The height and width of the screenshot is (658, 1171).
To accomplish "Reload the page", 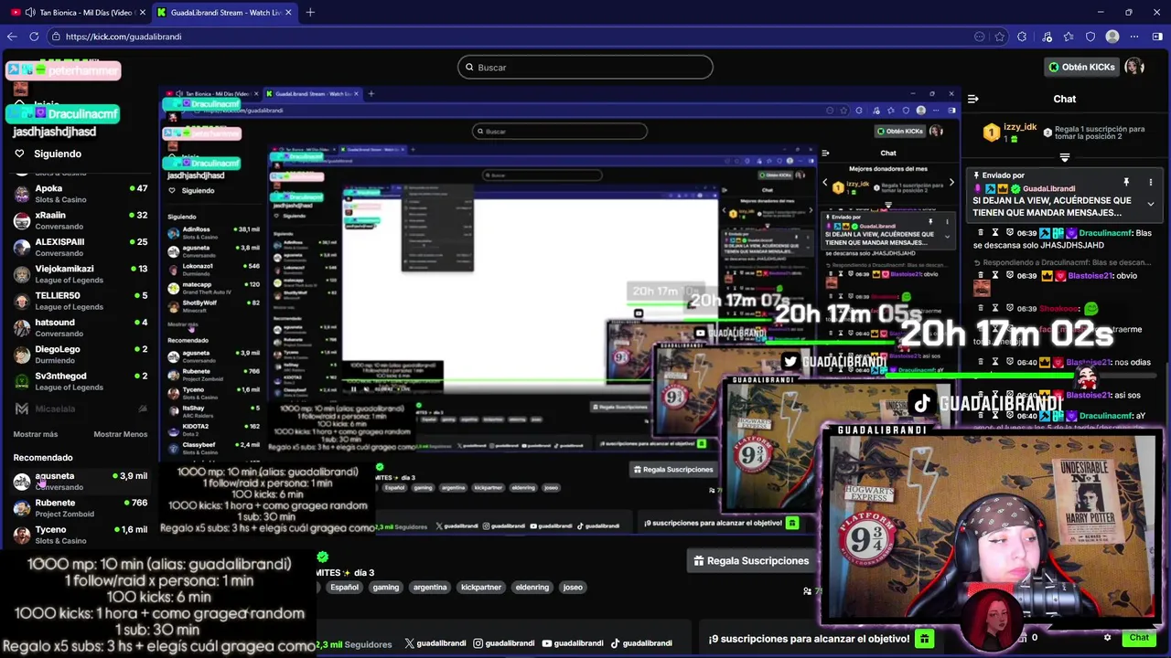I will click(34, 37).
